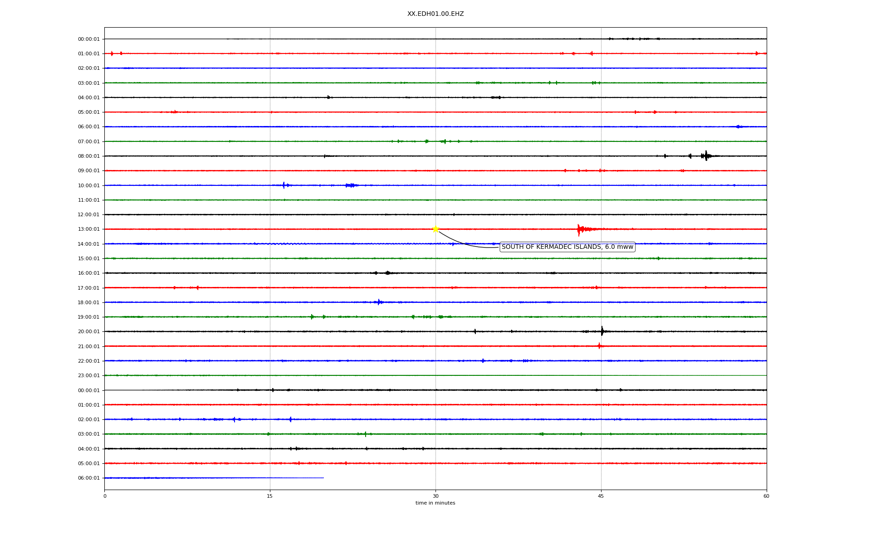Click the 'time in minutes' axis label
The image size is (871, 544).
pos(435,503)
